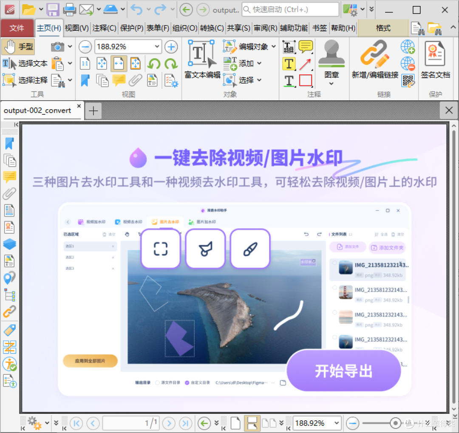Screen dimensions: 459x433
Task: Click the zoom slider handle in status bar
Action: point(395,423)
